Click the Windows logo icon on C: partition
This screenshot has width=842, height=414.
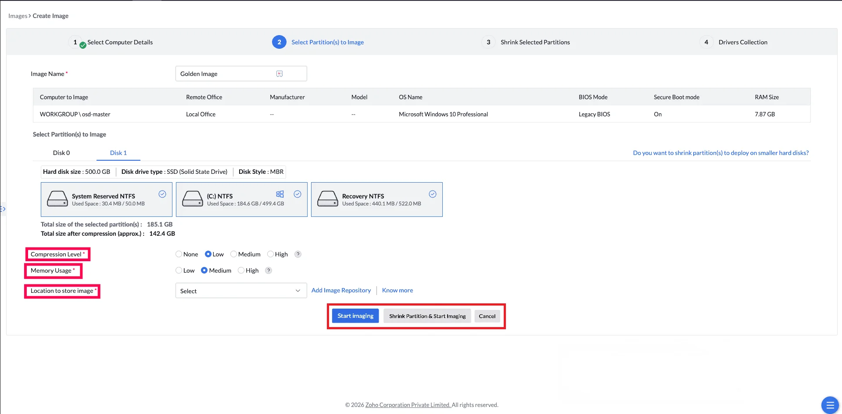[280, 194]
